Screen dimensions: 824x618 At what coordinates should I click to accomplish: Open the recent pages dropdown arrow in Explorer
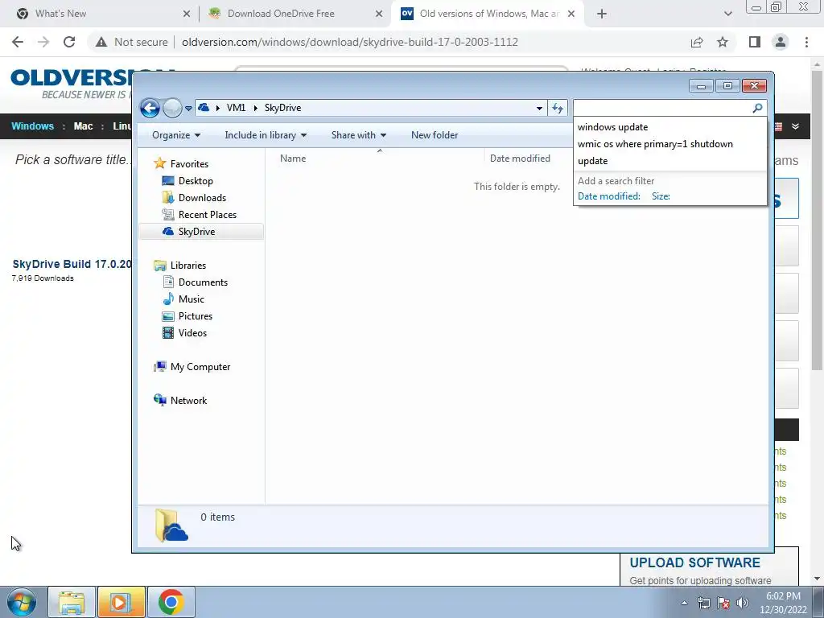tap(188, 109)
